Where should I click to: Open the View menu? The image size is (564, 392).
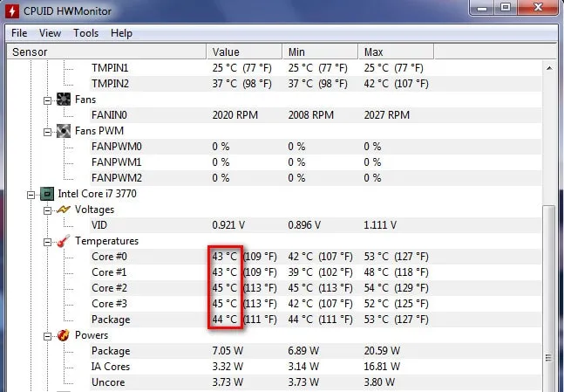50,33
